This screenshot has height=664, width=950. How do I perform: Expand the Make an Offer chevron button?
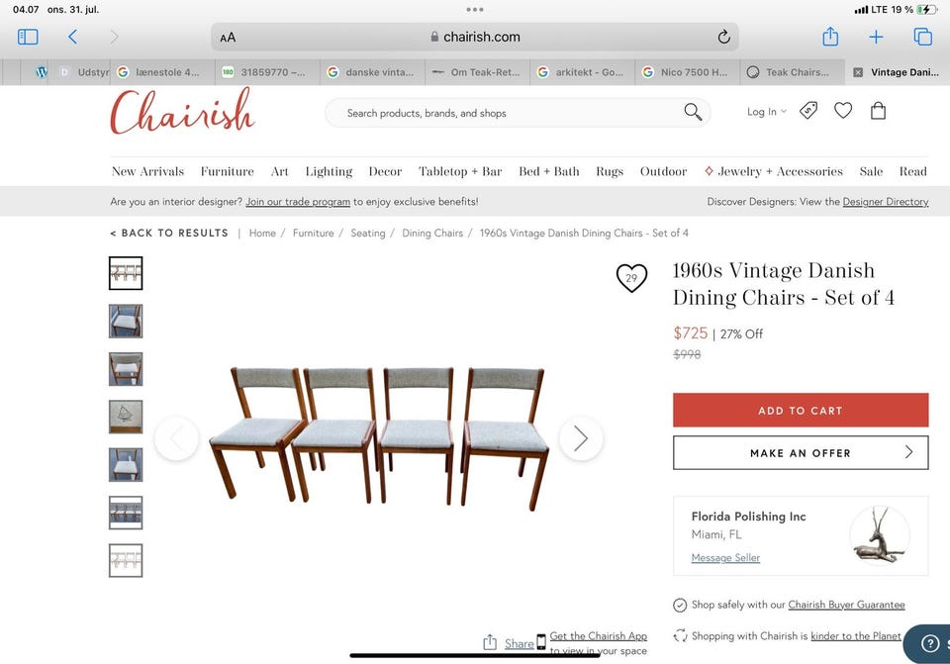click(x=801, y=452)
